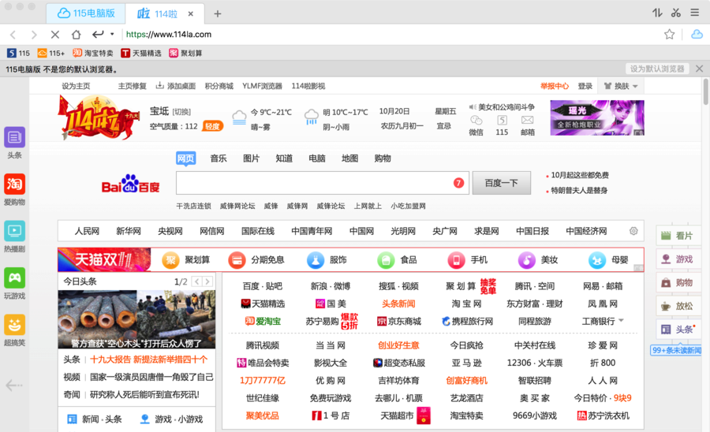Focus the Baidu search input field
The width and height of the screenshot is (710, 432).
[x=323, y=183]
